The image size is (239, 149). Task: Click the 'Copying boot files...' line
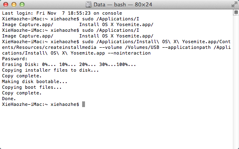tap(32, 88)
